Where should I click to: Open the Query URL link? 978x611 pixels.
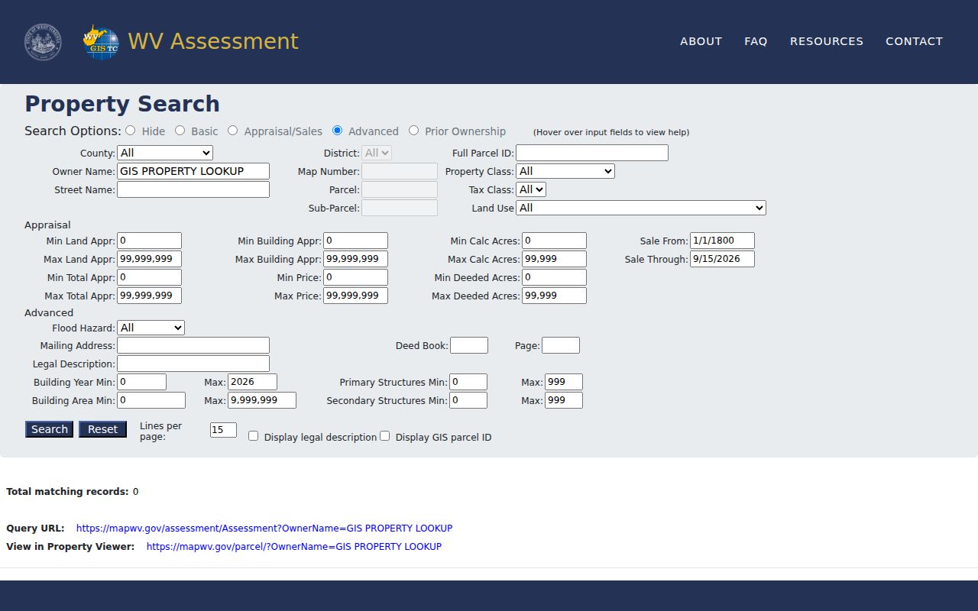click(x=264, y=528)
